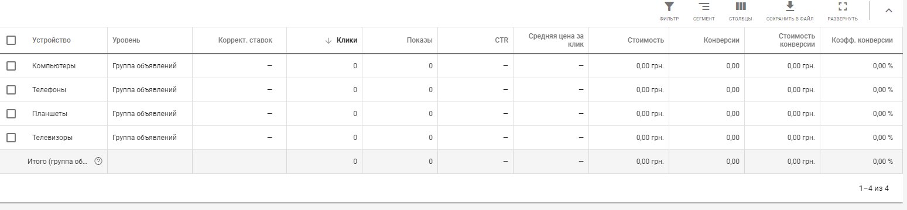Check the Компьютеры row checkbox
The width and height of the screenshot is (907, 210).
[11, 66]
